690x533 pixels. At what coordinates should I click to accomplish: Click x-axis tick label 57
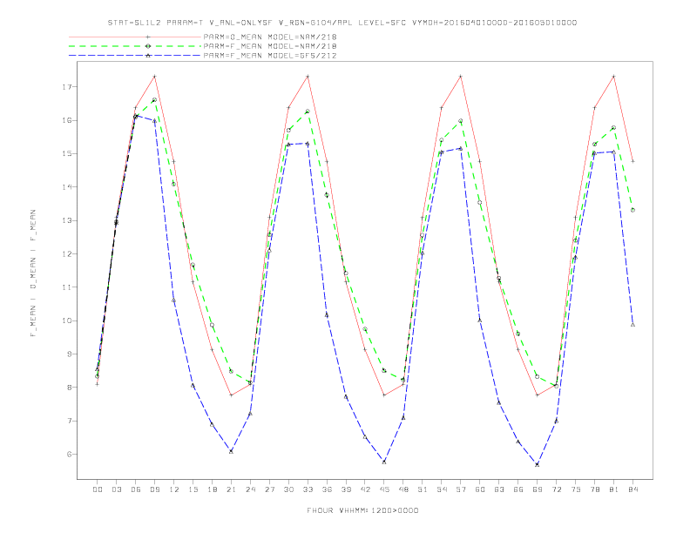coord(461,489)
